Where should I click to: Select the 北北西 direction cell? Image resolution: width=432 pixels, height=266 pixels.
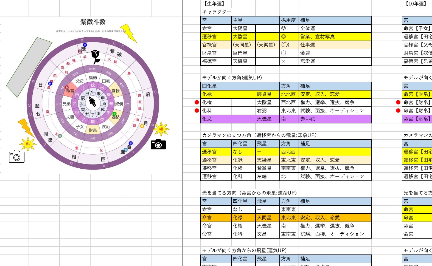click(x=289, y=94)
